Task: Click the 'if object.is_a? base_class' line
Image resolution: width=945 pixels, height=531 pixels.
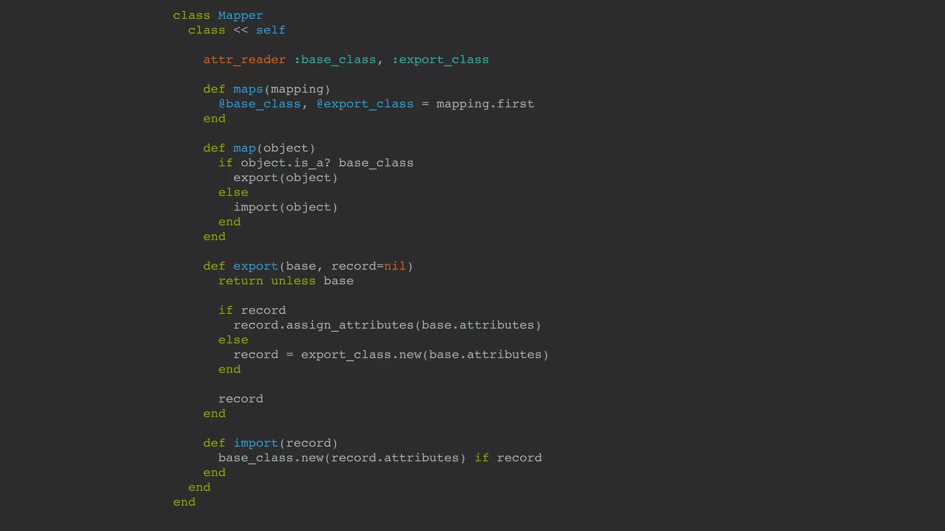Action: 316,163
